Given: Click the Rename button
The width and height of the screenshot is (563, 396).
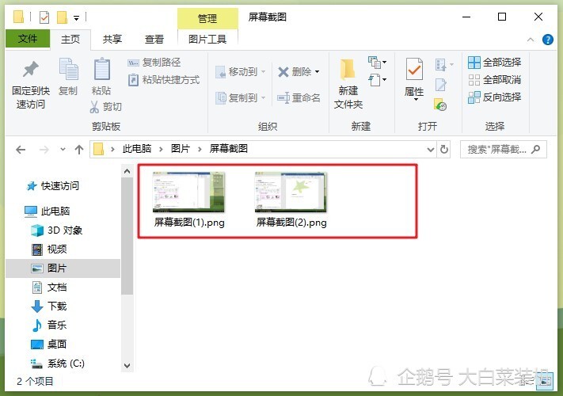Looking at the screenshot, I should point(299,97).
